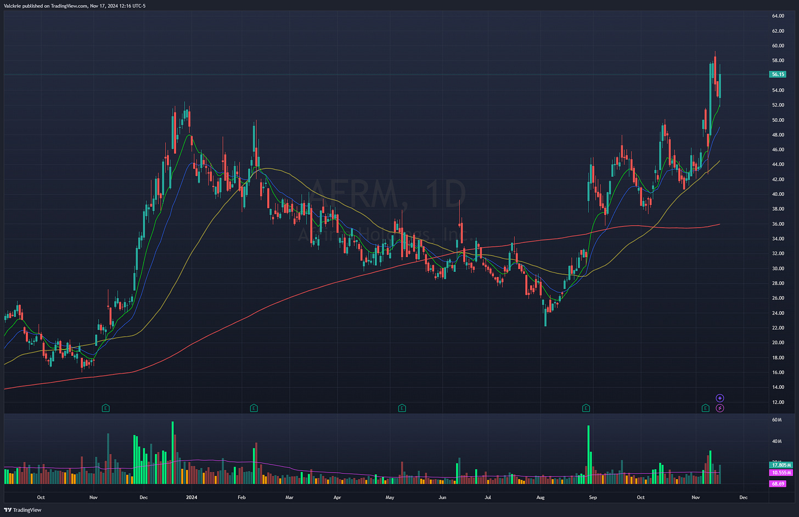Click the earnings marker below November 2023

click(106, 408)
